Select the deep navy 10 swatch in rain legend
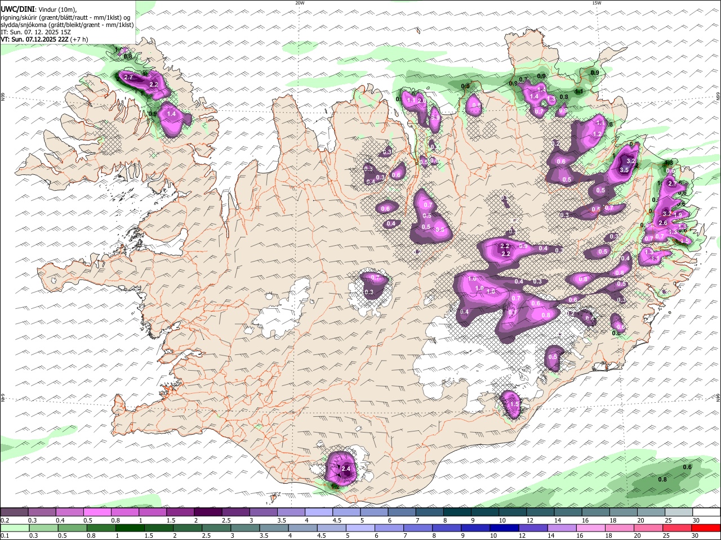The image size is (721, 540). (x=505, y=528)
